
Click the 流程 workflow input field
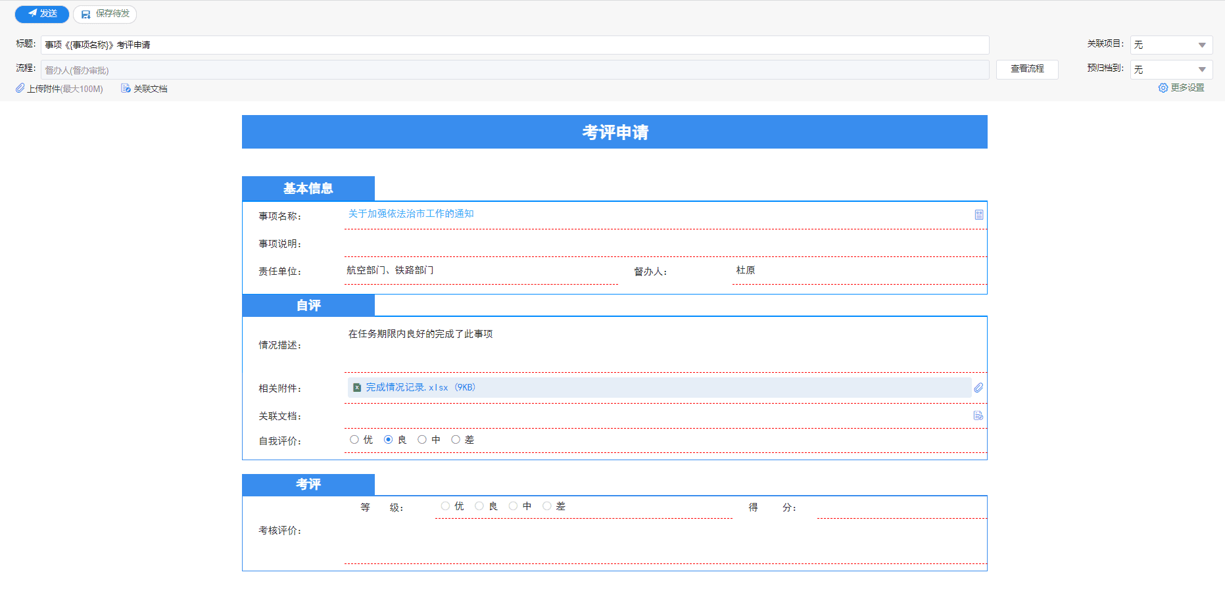pos(515,70)
